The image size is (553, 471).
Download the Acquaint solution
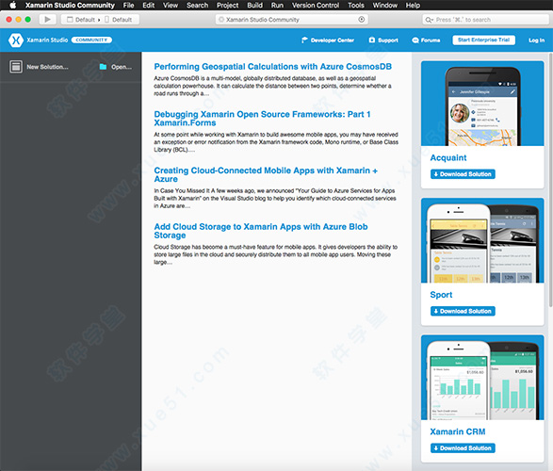[463, 174]
